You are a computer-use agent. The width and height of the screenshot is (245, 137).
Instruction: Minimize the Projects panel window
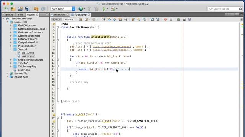(x=47, y=14)
